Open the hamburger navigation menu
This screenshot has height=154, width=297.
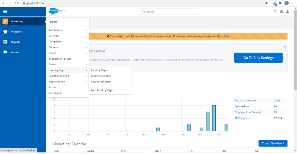[5, 12]
